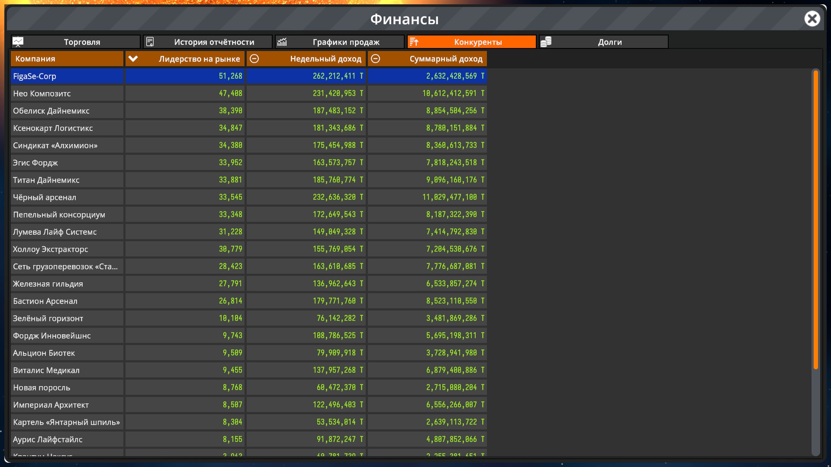831x467 pixels.
Task: Click the sort chevron on Лидерство на рынке
Action: (x=133, y=59)
